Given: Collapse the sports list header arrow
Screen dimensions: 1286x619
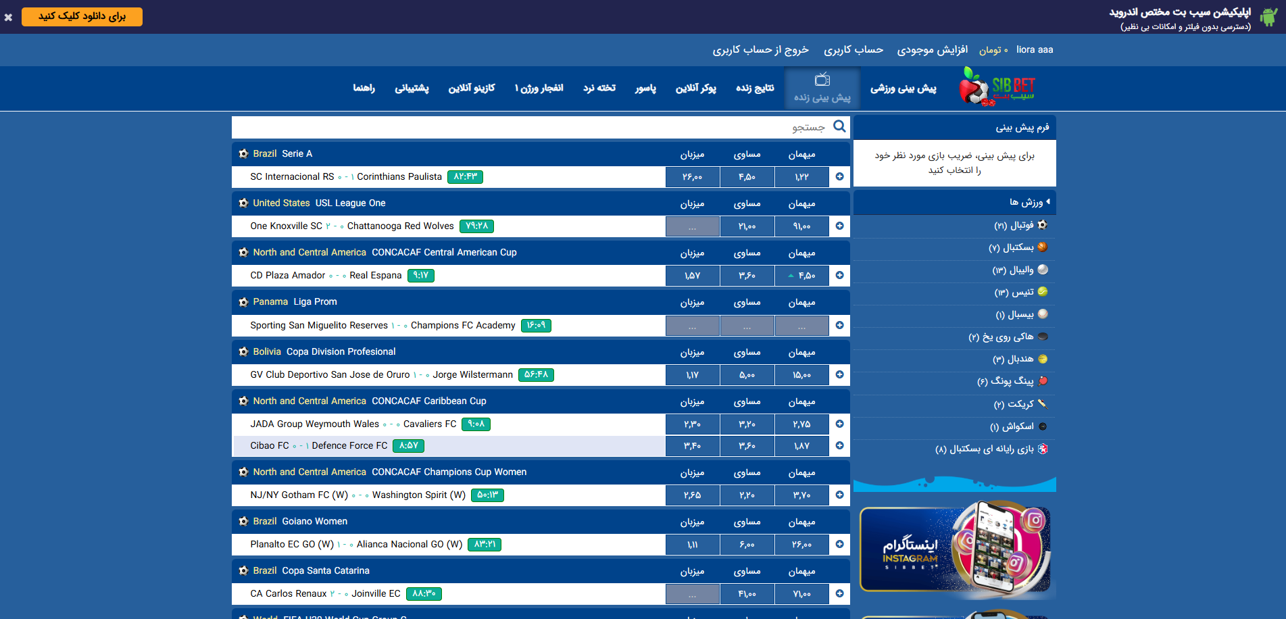Looking at the screenshot, I should click(1047, 202).
